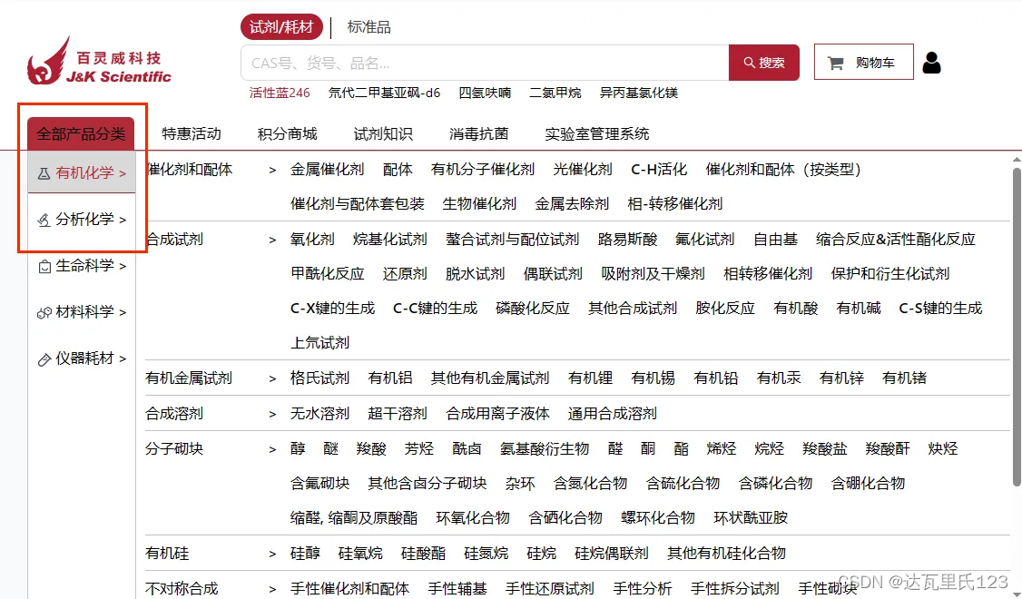
Task: Open the user account icon
Action: 931,63
